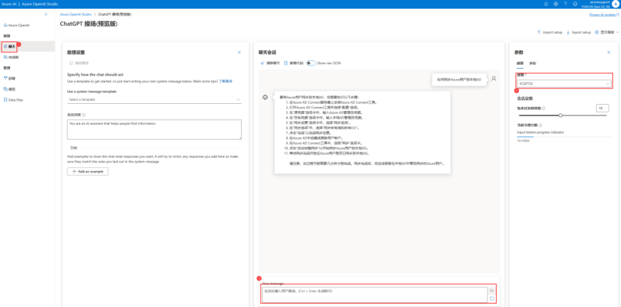The image size is (621, 307).
Task: Close the parameters panel
Action: 608,52
